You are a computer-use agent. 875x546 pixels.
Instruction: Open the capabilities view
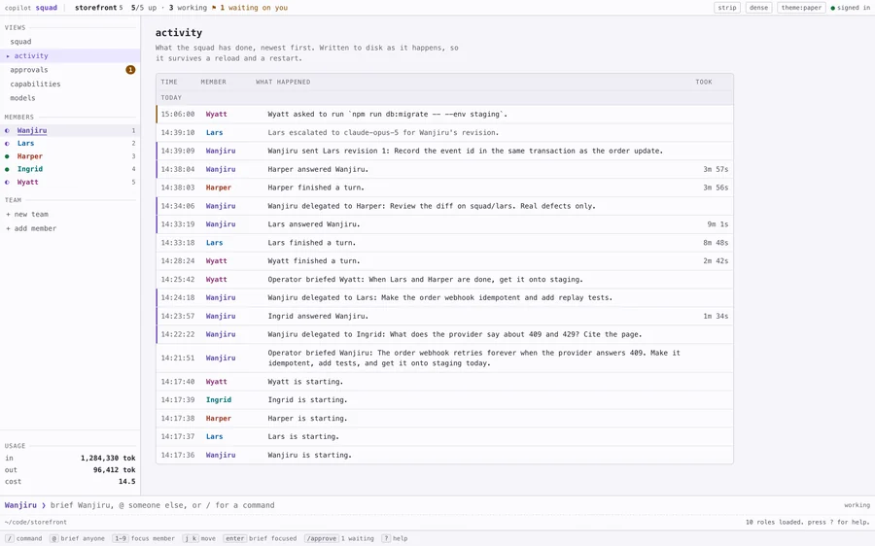click(70, 84)
